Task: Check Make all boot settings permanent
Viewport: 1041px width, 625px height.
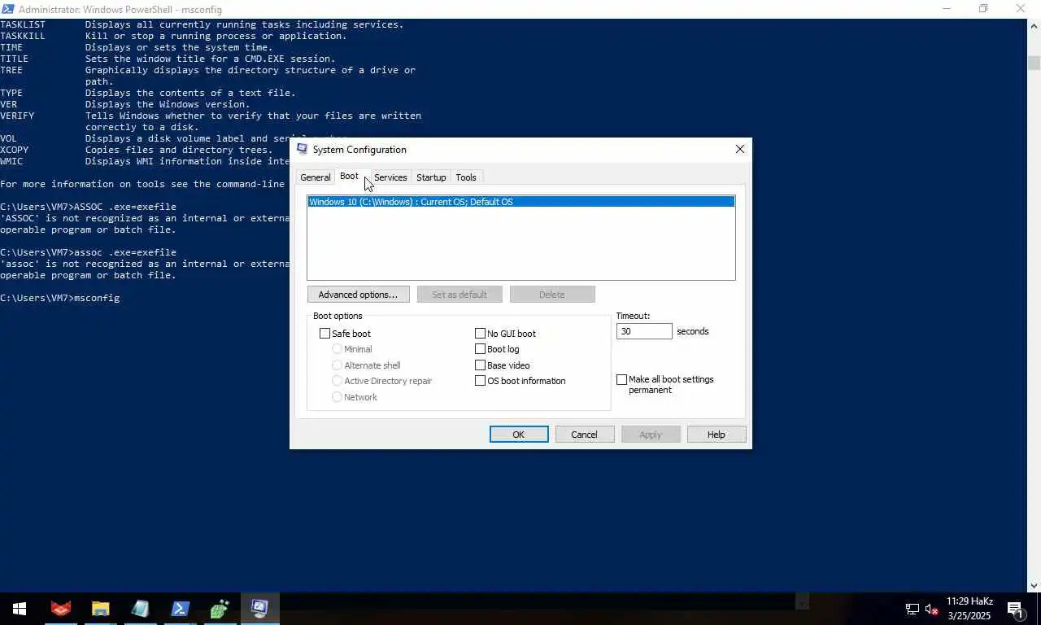Action: (622, 380)
